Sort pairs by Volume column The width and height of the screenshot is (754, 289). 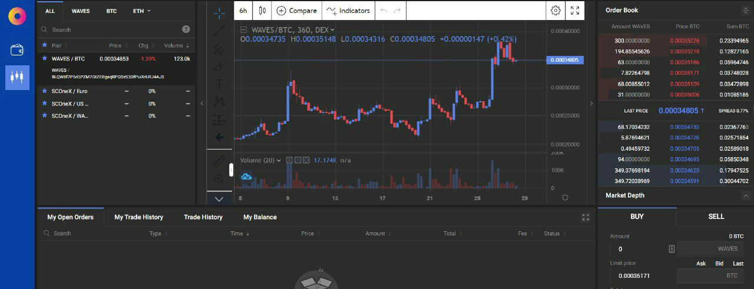(176, 45)
